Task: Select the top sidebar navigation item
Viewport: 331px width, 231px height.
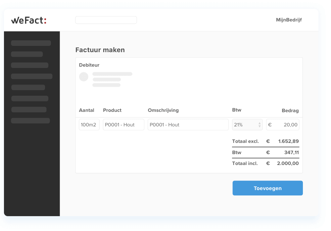Action: (x=31, y=43)
